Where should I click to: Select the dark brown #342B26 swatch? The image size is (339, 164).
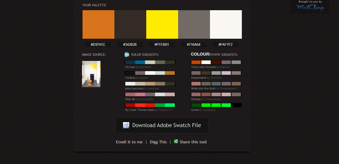130,24
